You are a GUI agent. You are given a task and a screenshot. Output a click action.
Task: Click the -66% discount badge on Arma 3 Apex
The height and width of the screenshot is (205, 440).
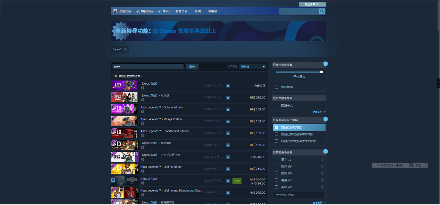(237, 181)
